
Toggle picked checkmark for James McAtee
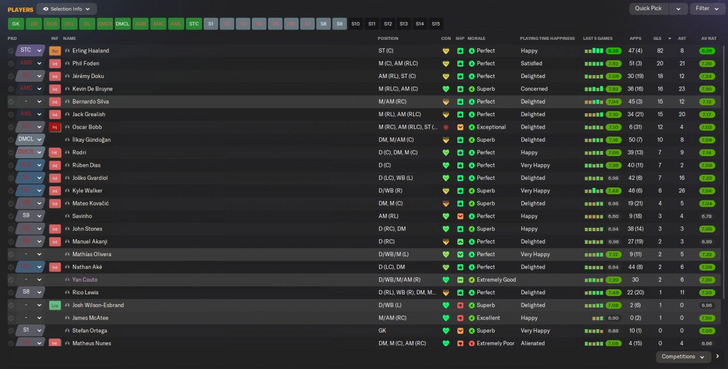[x=11, y=318]
